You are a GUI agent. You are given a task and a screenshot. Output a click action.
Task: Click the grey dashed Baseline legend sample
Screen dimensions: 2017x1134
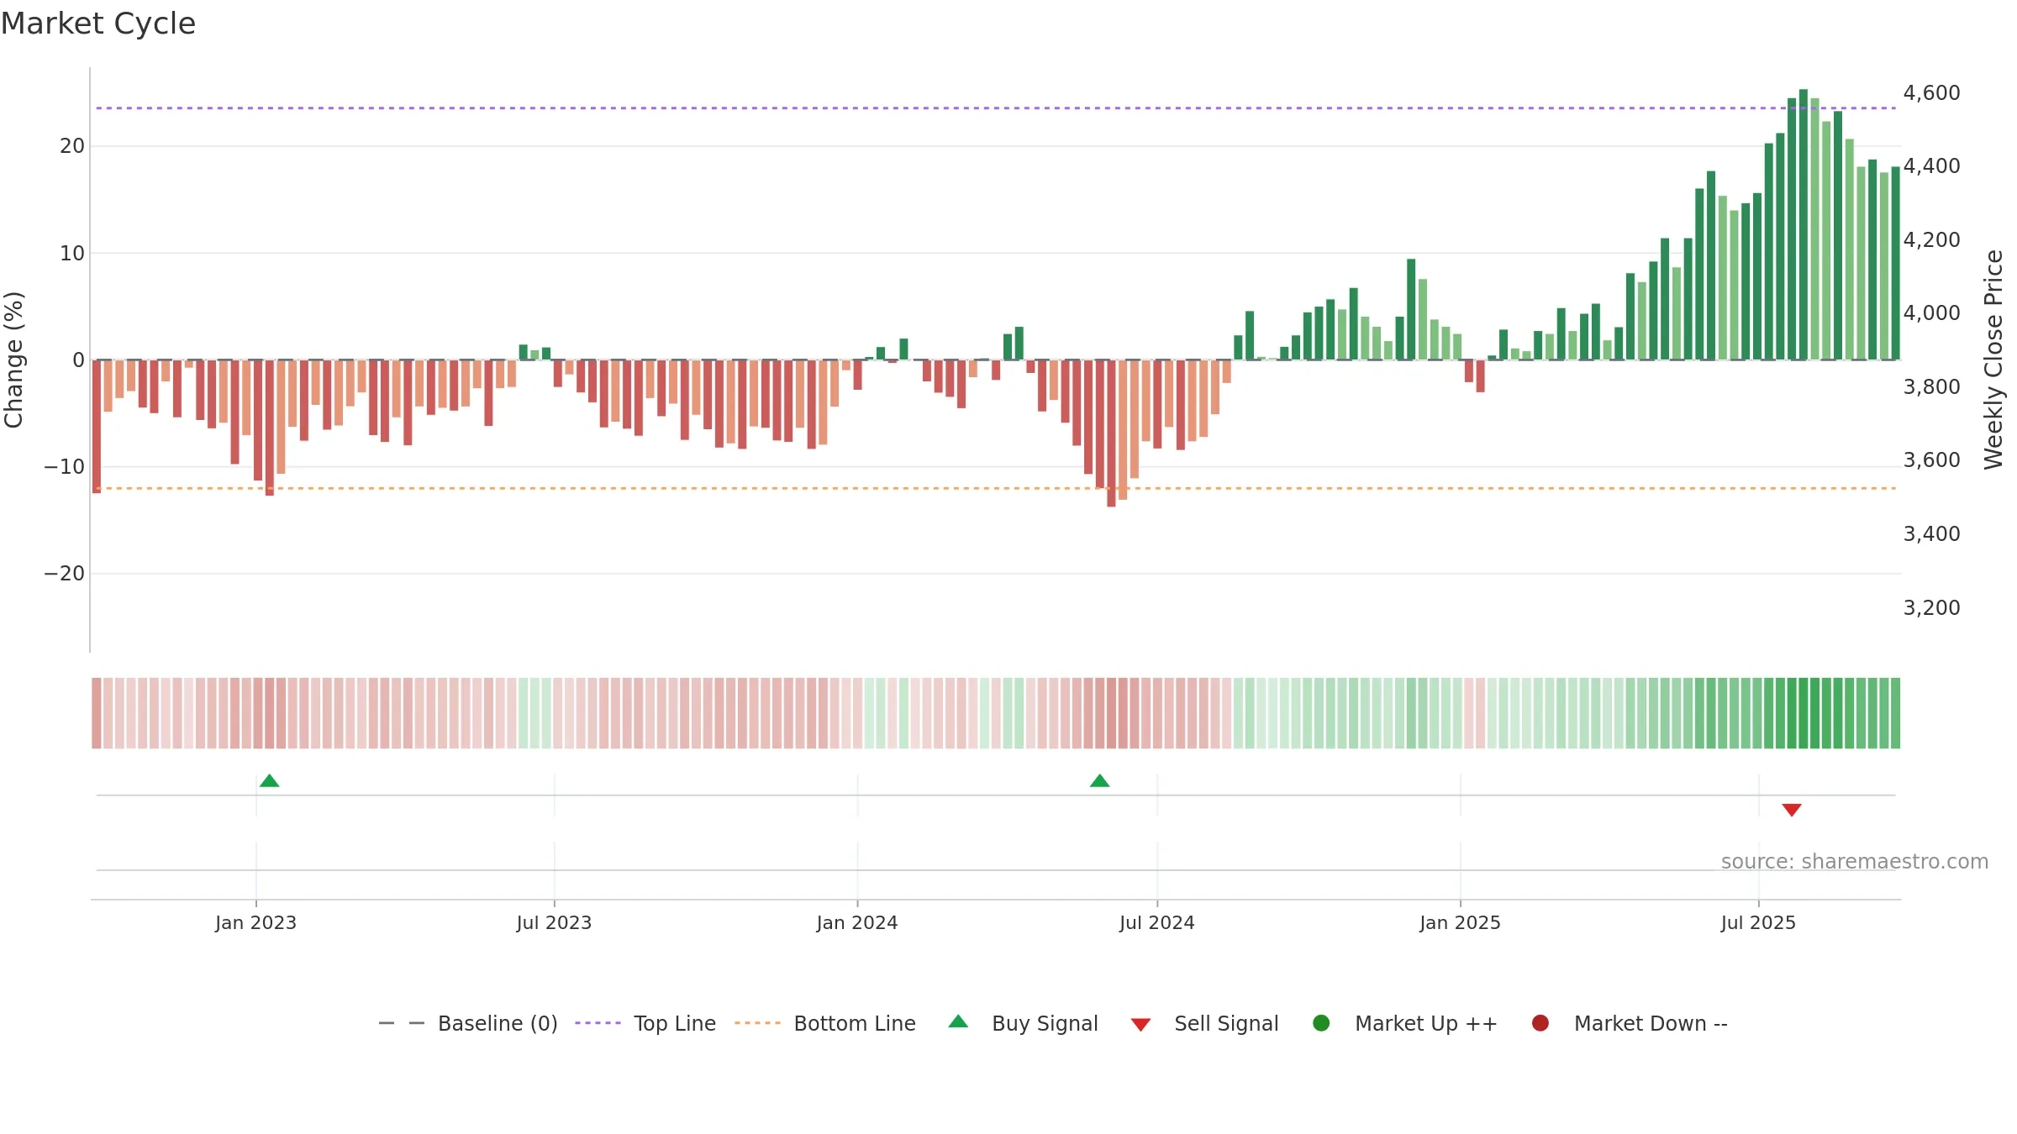402,1023
